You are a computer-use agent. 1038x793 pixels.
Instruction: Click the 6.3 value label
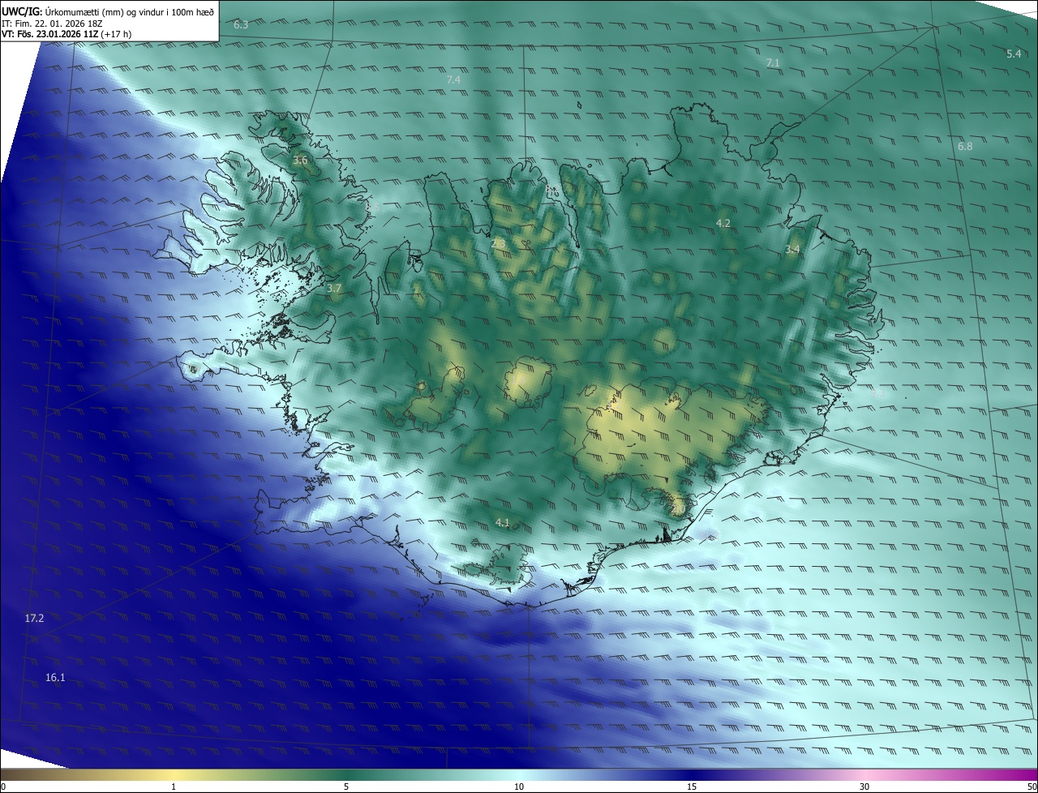click(x=241, y=25)
